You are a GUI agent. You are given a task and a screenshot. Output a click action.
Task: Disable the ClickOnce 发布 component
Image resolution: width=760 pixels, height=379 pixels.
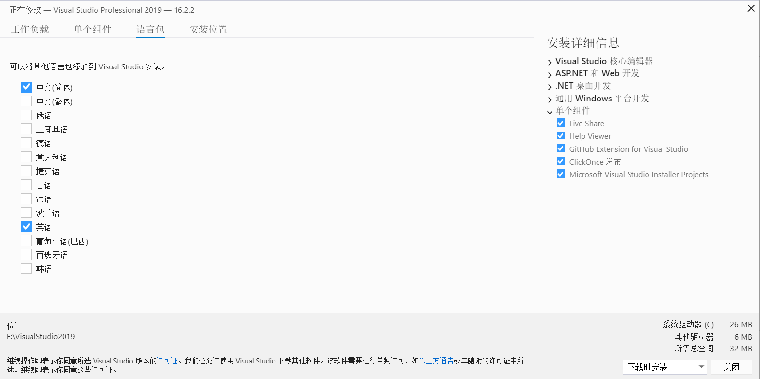[x=560, y=161]
